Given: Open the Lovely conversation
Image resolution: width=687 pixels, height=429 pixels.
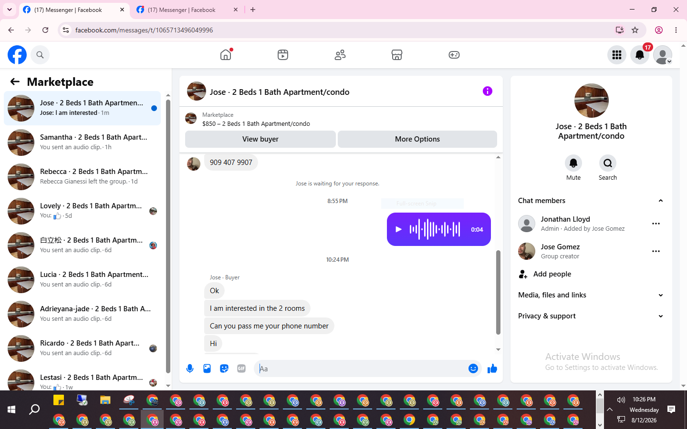Looking at the screenshot, I should pos(83,211).
